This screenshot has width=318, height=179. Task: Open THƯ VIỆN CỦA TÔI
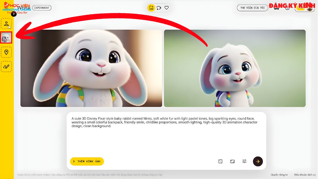tap(252, 8)
